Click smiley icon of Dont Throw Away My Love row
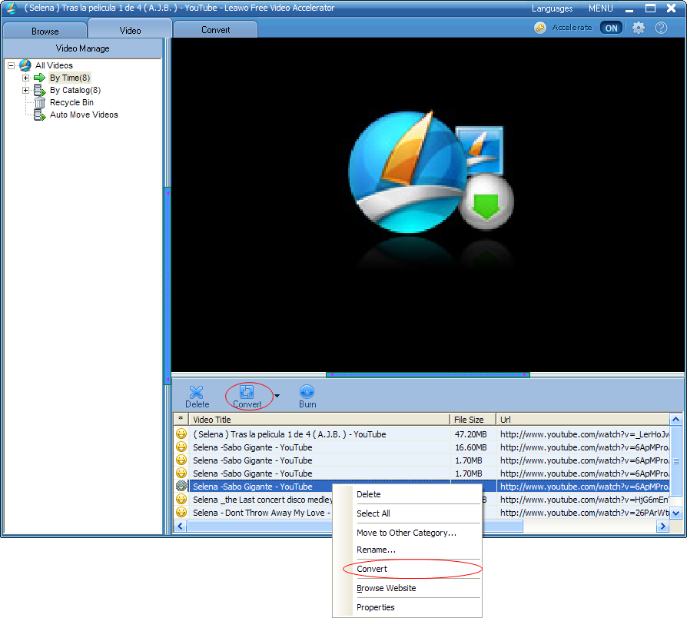The width and height of the screenshot is (687, 618). coord(181,513)
